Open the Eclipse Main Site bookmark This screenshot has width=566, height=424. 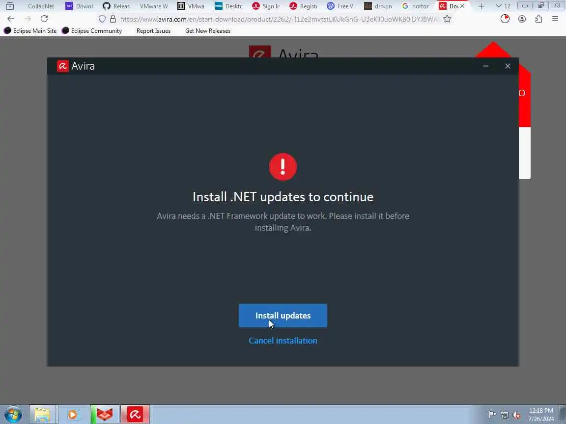[30, 30]
